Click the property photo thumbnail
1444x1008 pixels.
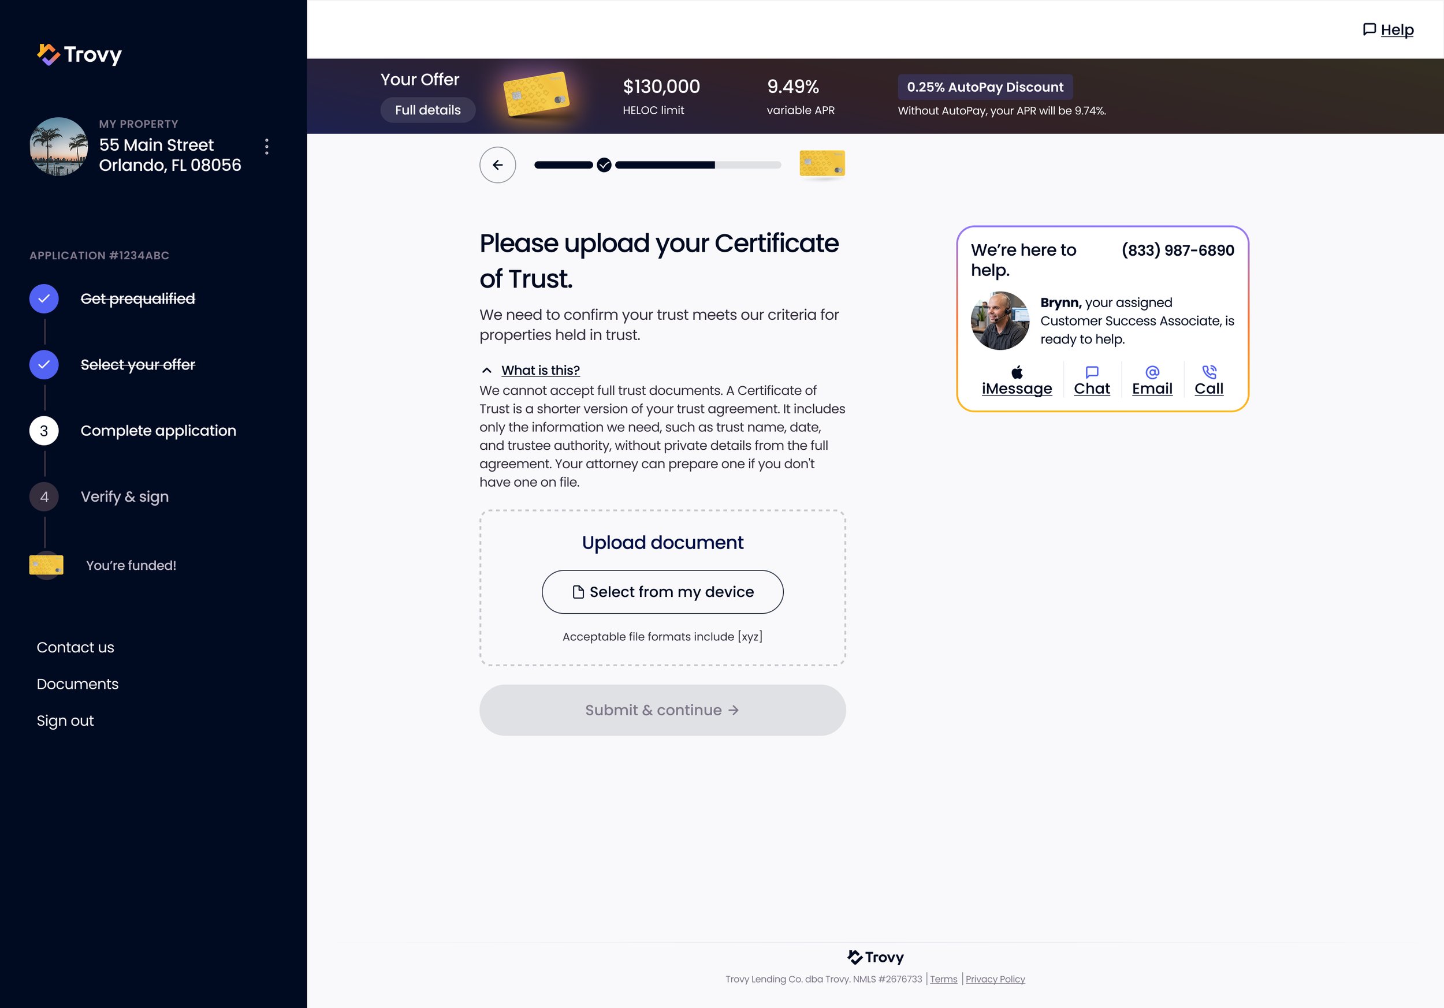[x=59, y=147]
